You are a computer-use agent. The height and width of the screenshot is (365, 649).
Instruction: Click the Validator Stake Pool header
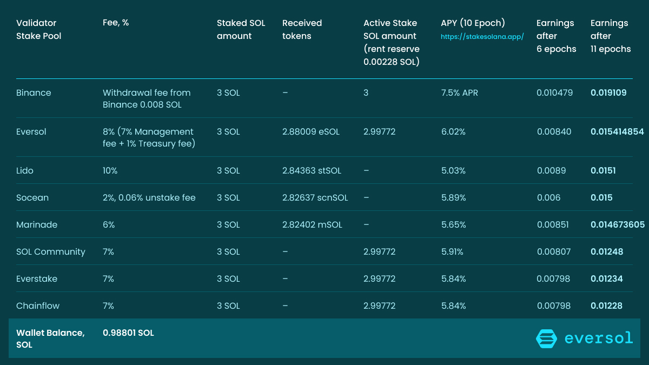39,30
